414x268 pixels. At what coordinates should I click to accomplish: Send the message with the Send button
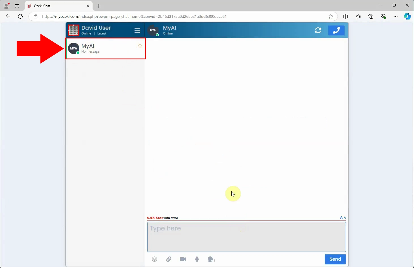[x=335, y=259]
